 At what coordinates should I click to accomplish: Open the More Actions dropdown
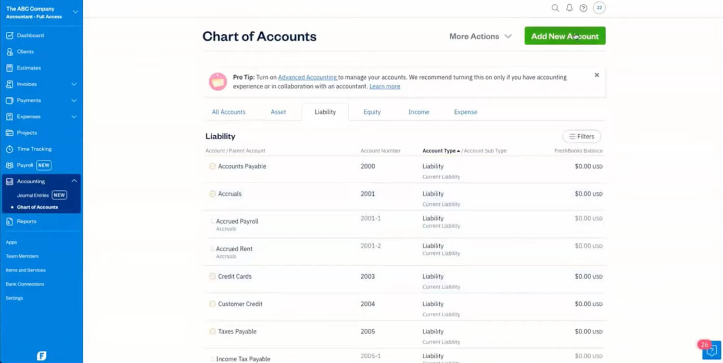(479, 36)
